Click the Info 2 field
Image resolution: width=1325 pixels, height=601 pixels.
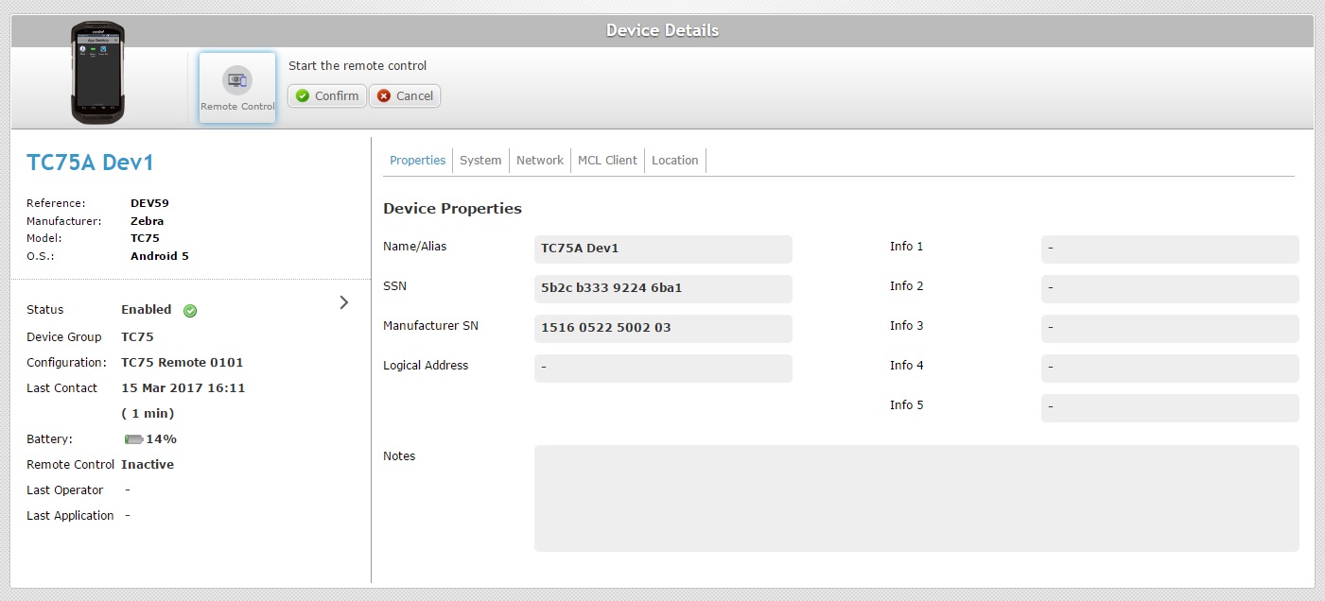pyautogui.click(x=1170, y=288)
